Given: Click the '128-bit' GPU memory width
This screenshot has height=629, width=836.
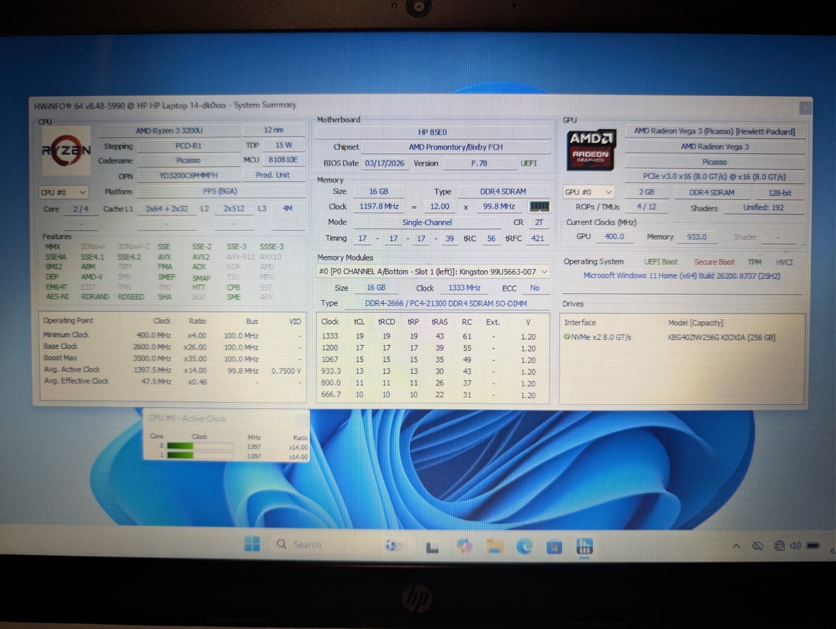Looking at the screenshot, I should 780,193.
